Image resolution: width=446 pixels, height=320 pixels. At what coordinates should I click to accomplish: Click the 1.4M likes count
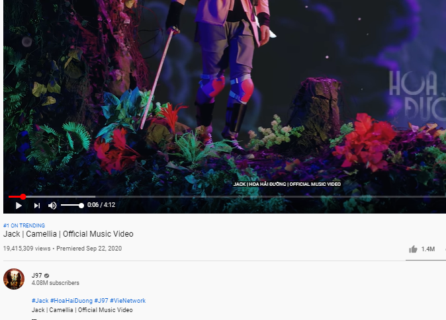pos(427,249)
